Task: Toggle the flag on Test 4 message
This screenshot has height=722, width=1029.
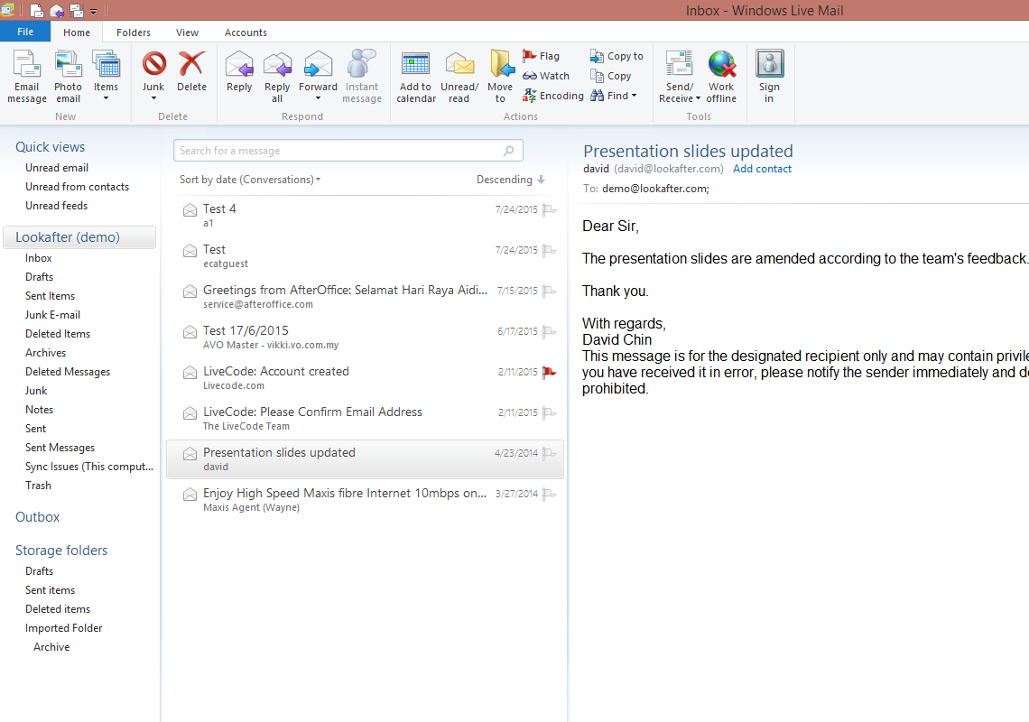Action: click(549, 210)
